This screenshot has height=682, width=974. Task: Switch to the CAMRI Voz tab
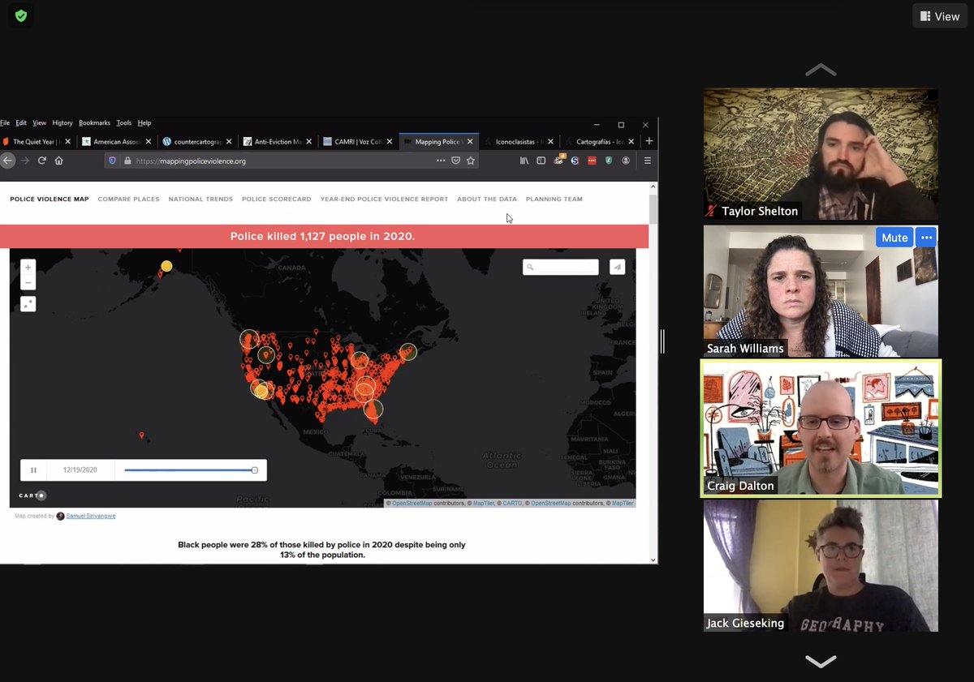click(x=358, y=142)
